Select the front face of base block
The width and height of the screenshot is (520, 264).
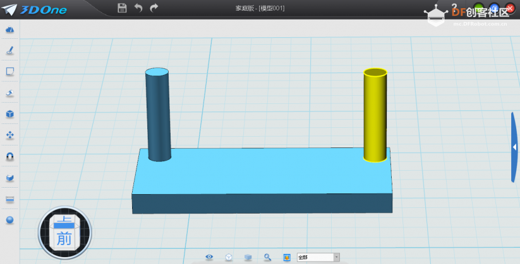coord(262,204)
